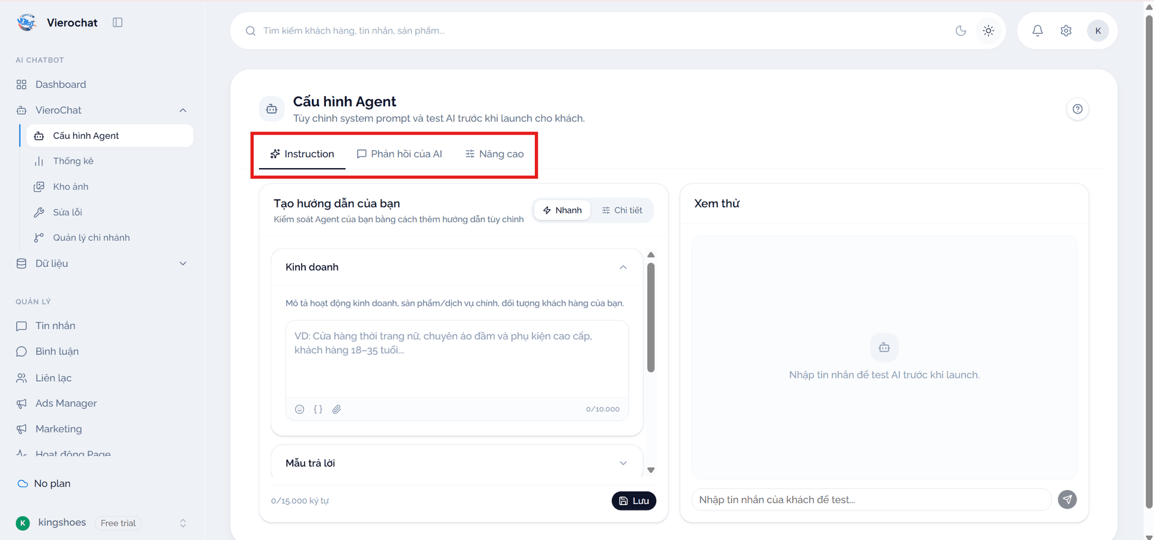Select the Instruction tab
This screenshot has width=1154, height=540.
pos(302,154)
